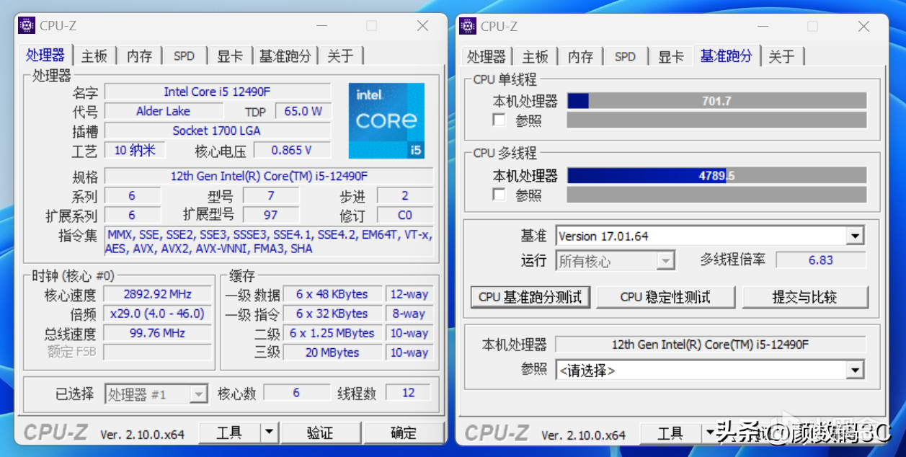Screen dimensions: 906x457
Task: Open 内存 tab in right window
Action: (581, 56)
